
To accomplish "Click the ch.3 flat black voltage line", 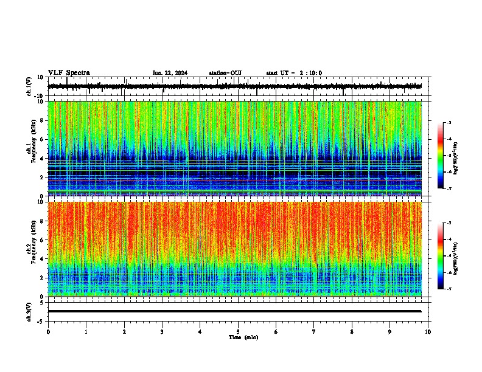I will (234, 311).
